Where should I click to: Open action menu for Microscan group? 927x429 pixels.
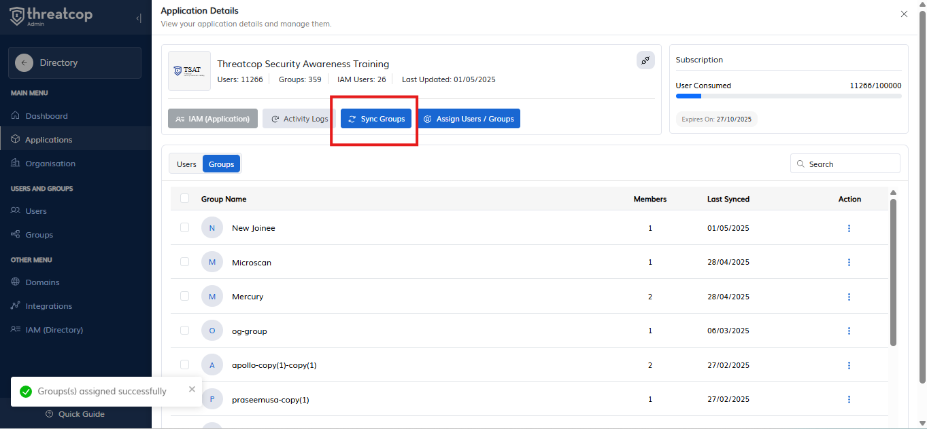click(849, 263)
